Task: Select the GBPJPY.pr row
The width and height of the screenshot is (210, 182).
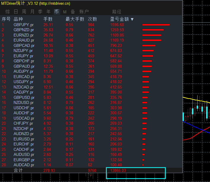Action: (91, 25)
